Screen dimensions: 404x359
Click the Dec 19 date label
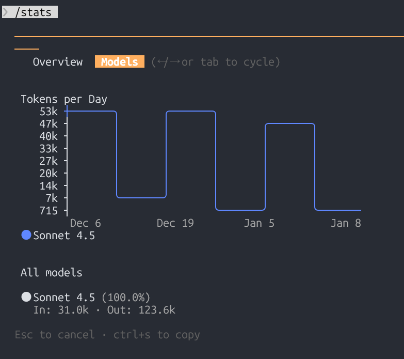tap(175, 223)
